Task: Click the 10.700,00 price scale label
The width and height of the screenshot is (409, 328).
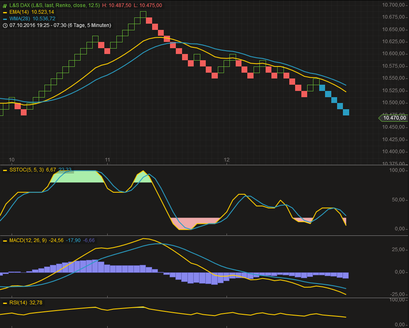Action: coord(392,5)
